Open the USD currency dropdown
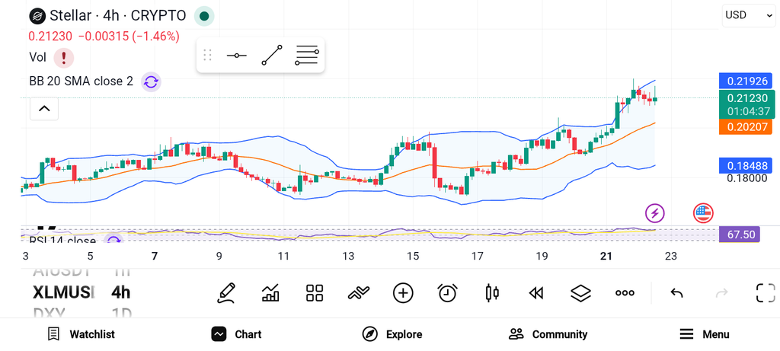 click(x=748, y=15)
